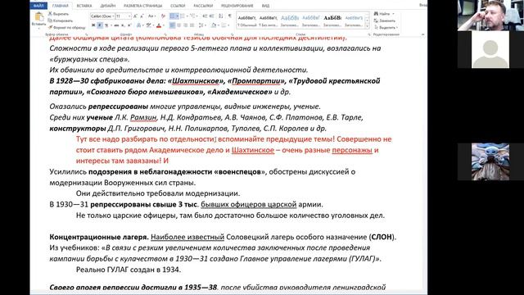Increase font size with grow-font icon
This screenshot has width=524, height=295.
tap(135, 16)
